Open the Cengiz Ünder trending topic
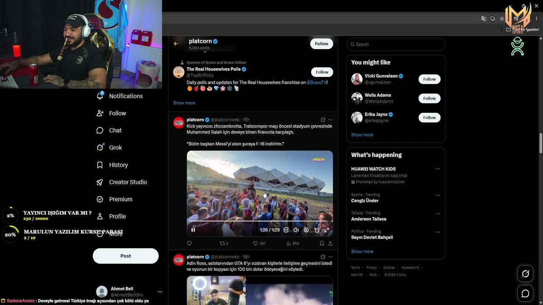The image size is (543, 305). (365, 201)
